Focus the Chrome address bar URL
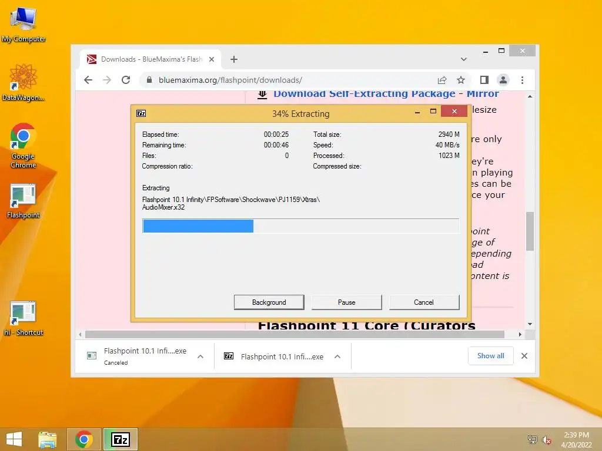 point(230,80)
